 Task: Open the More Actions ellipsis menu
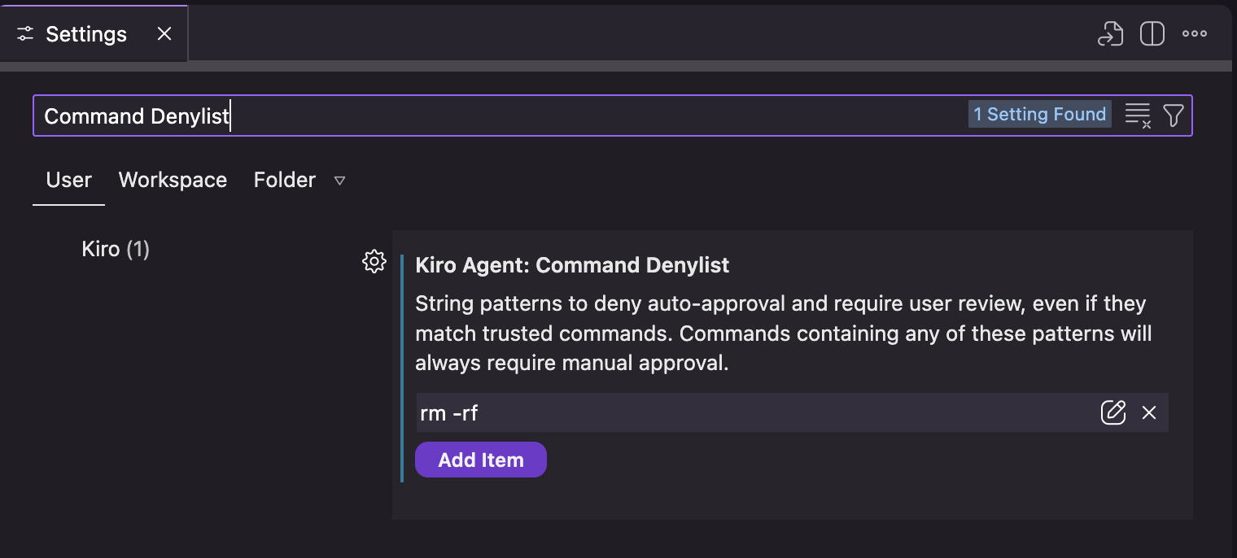1194,33
